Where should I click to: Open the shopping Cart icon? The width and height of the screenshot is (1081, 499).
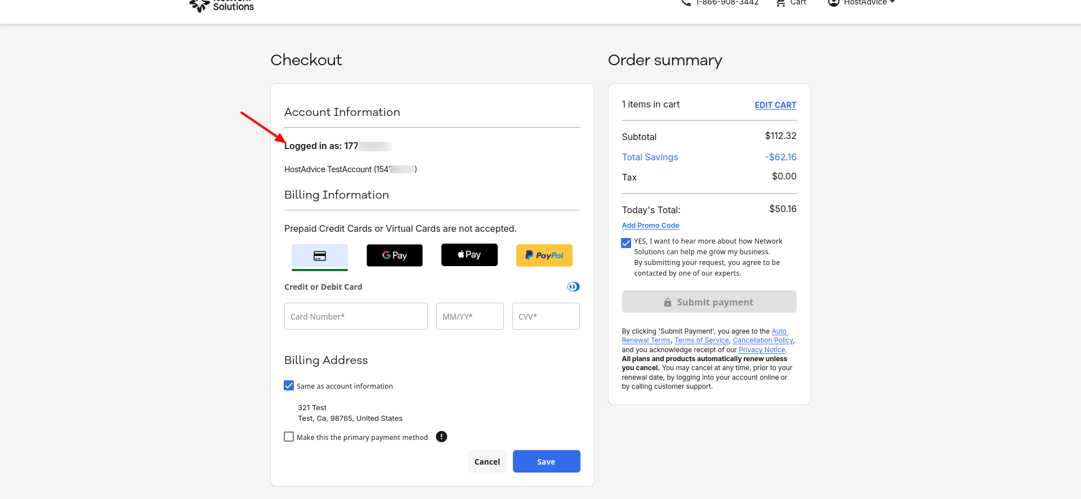780,3
